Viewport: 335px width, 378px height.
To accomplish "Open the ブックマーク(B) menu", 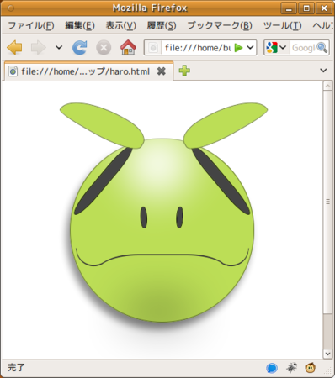I will 220,25.
